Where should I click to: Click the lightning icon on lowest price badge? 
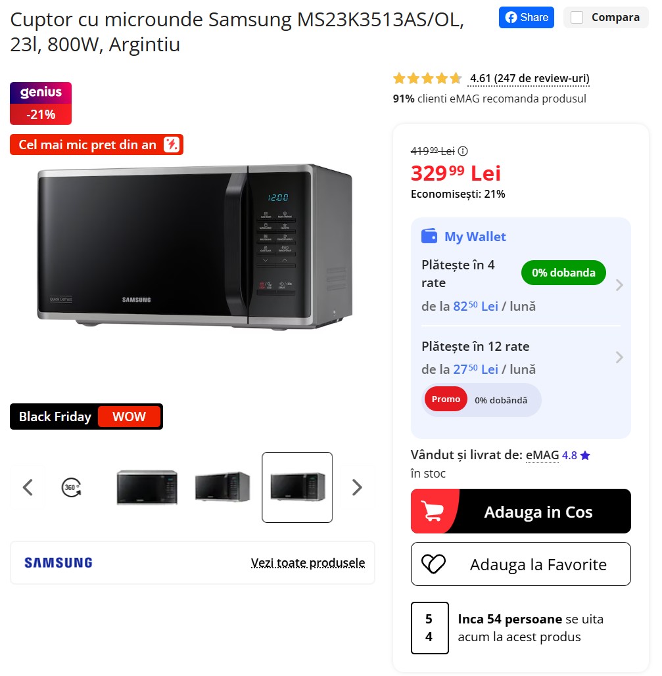tap(172, 145)
